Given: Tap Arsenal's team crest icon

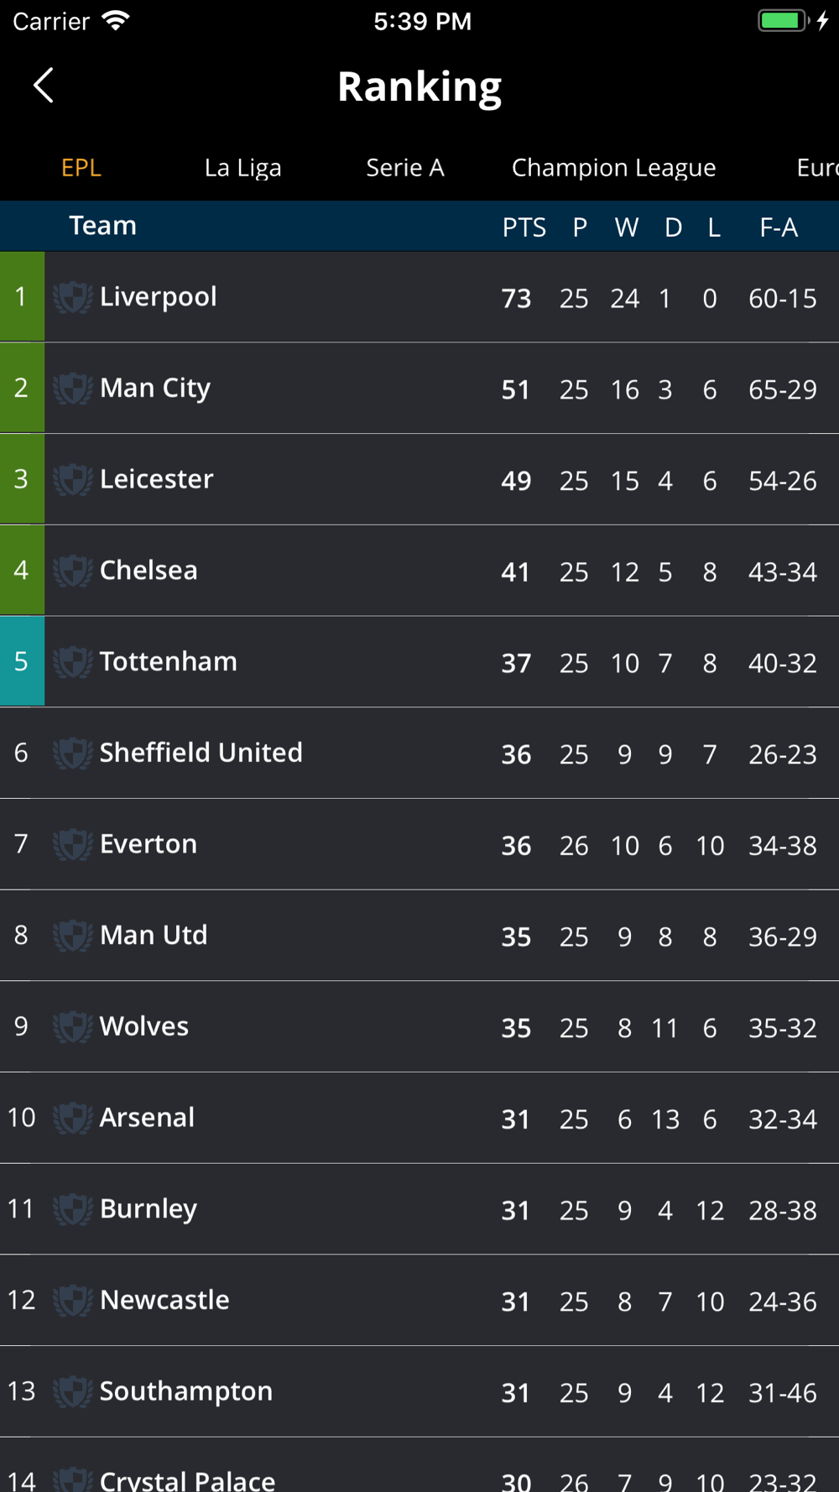Looking at the screenshot, I should [73, 1118].
